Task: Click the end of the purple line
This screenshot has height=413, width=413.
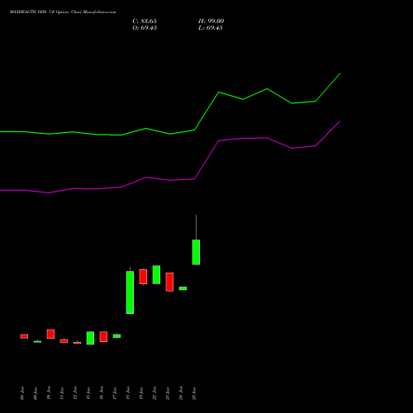Action: tap(340, 121)
